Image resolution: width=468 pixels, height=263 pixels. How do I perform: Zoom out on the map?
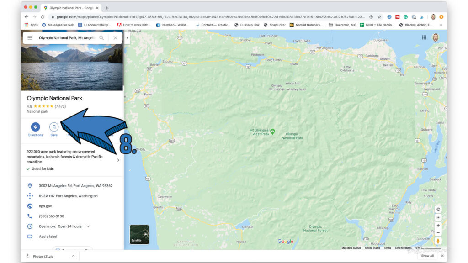coord(438,232)
